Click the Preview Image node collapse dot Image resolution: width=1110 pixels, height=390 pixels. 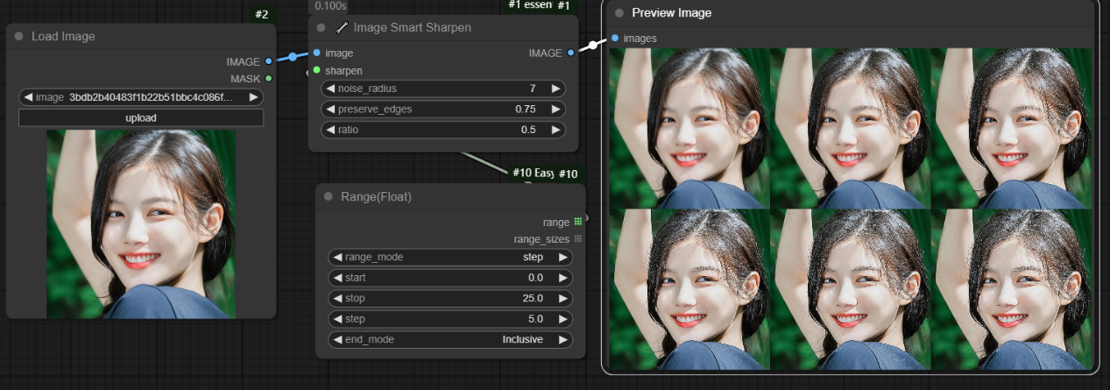coord(619,13)
